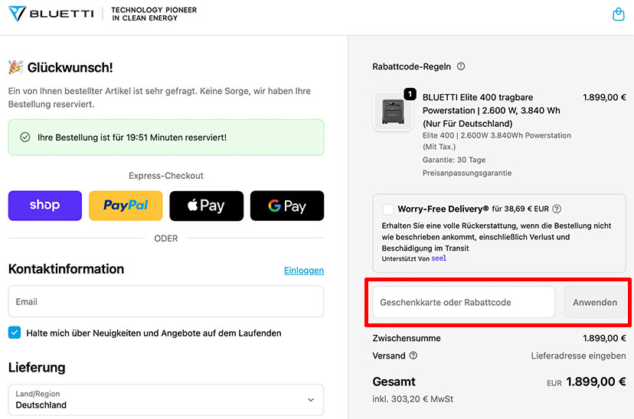This screenshot has width=634, height=419.
Task: Click the Worry-Free Delivery help icon
Action: (557, 209)
